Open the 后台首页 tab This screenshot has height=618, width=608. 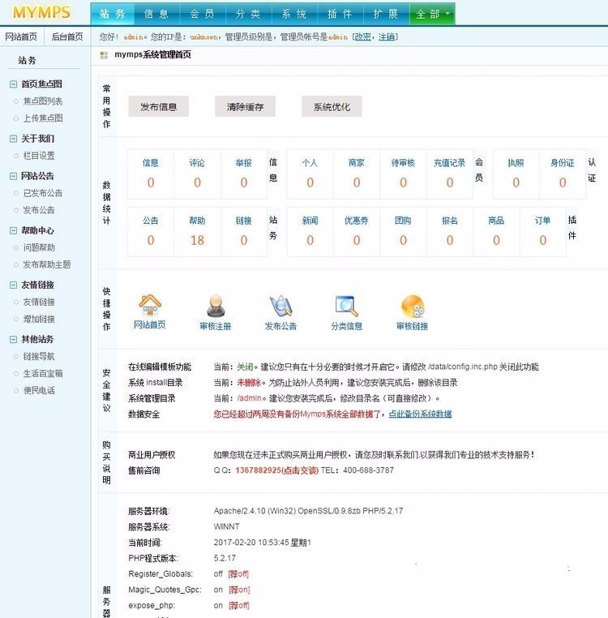67,36
